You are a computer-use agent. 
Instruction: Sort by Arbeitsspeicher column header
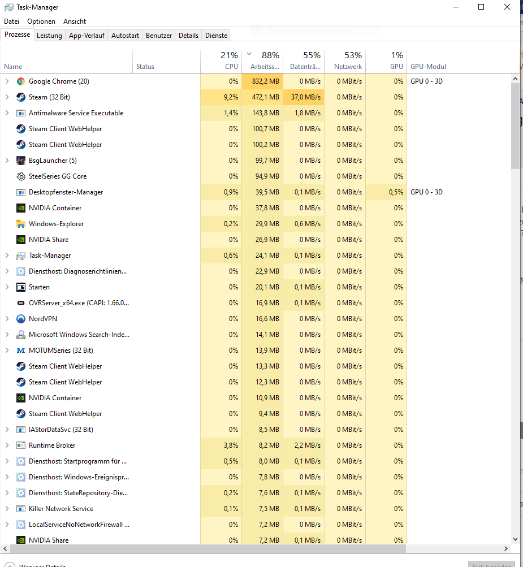(x=262, y=60)
